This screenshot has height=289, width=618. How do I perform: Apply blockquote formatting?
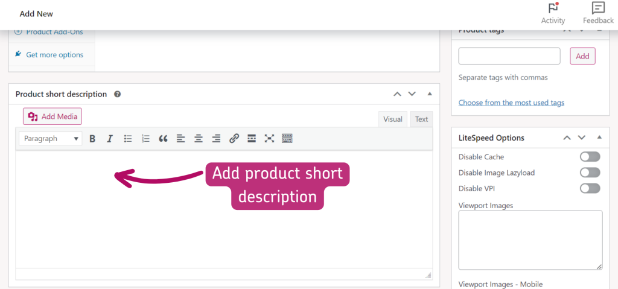point(163,139)
